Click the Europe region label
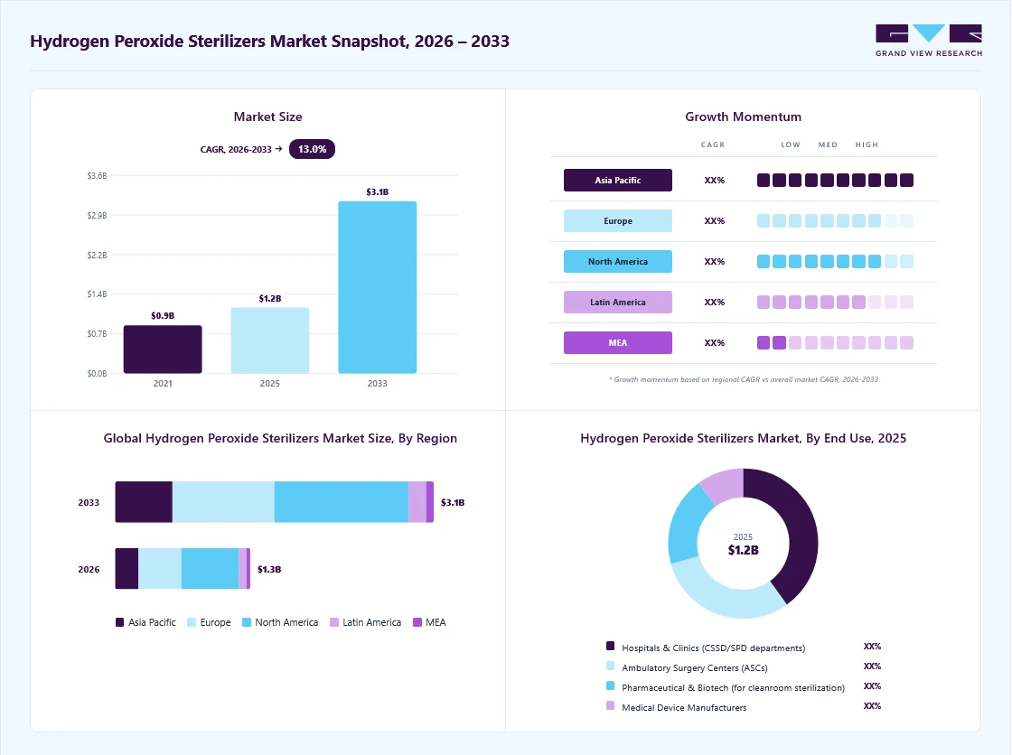This screenshot has width=1012, height=755. (618, 220)
